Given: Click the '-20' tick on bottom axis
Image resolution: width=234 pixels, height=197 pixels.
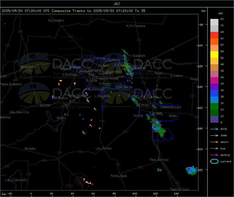Looking at the screenshot, I should tap(10, 193).
